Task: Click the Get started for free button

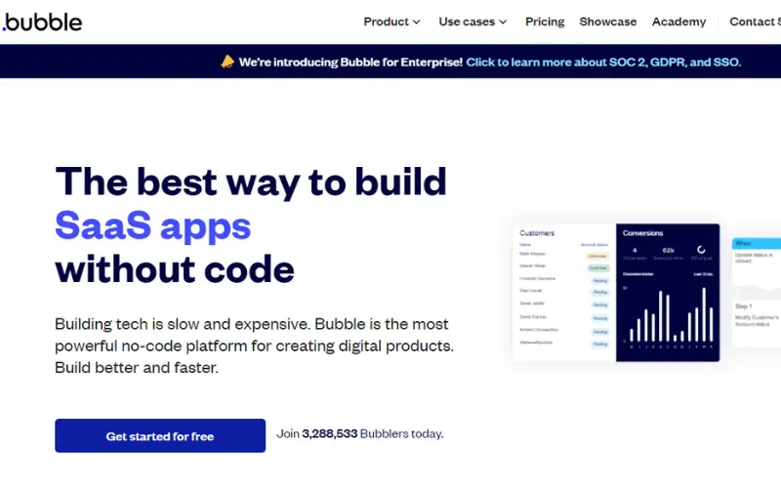Action: pos(160,435)
